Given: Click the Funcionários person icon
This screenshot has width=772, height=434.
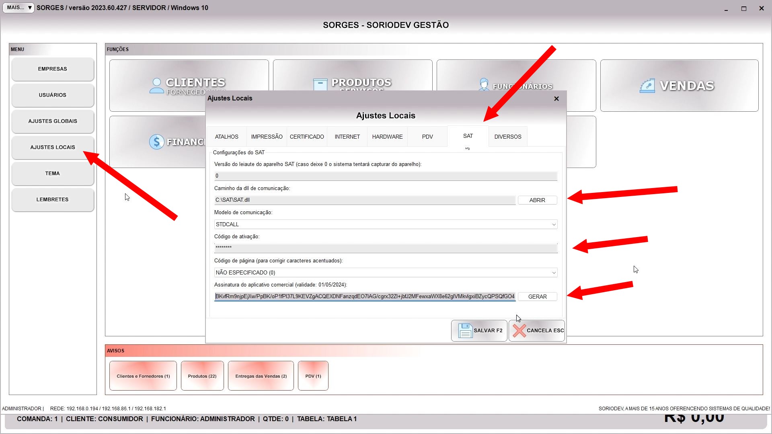Looking at the screenshot, I should tap(484, 84).
